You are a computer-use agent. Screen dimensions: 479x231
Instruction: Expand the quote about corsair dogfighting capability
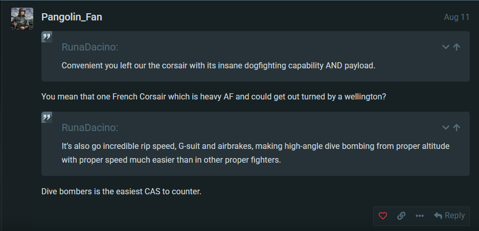point(446,47)
